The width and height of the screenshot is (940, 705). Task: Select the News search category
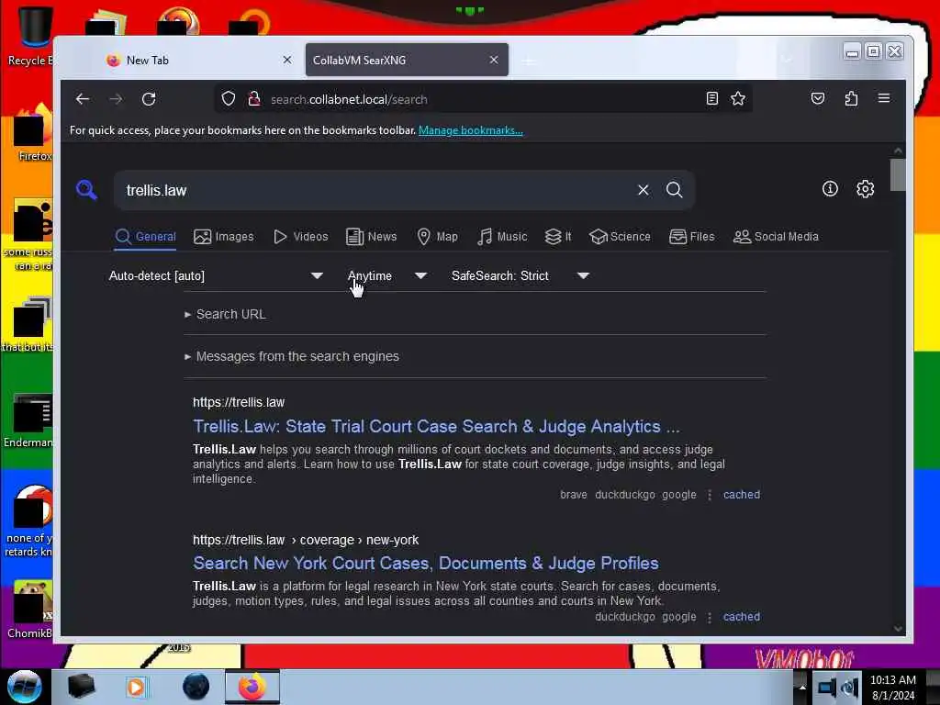coord(372,237)
